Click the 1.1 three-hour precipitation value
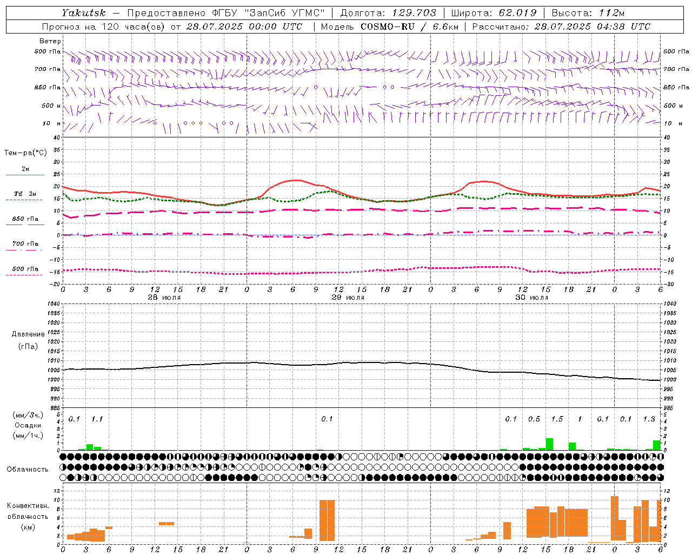692x554 pixels. point(97,419)
